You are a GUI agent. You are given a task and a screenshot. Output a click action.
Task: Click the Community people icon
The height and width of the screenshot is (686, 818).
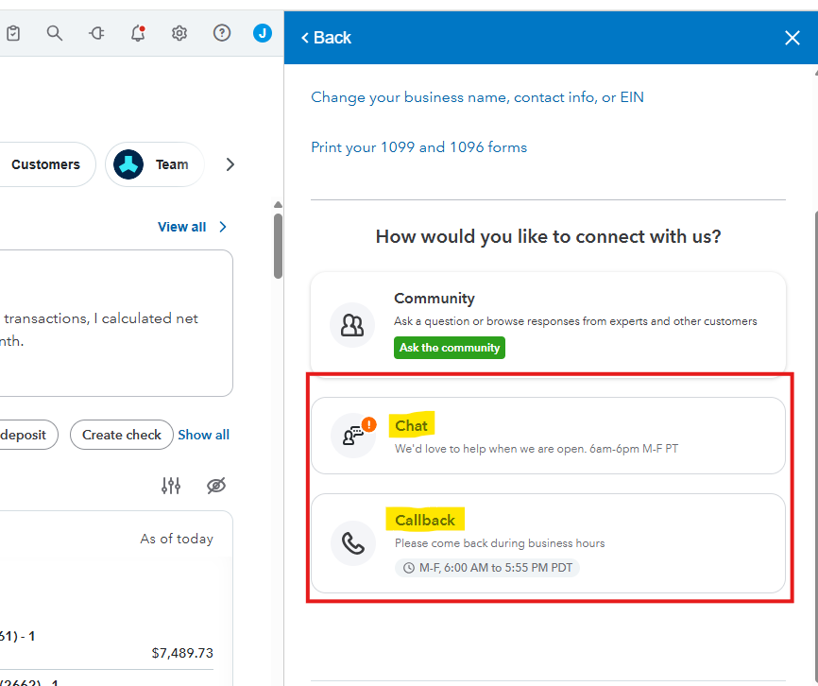coord(353,326)
